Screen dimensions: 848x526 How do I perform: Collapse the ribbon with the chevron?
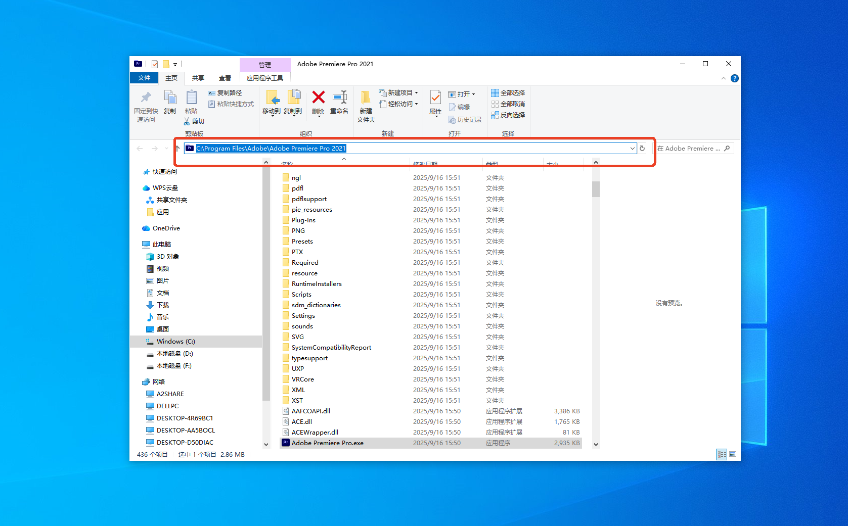(724, 78)
